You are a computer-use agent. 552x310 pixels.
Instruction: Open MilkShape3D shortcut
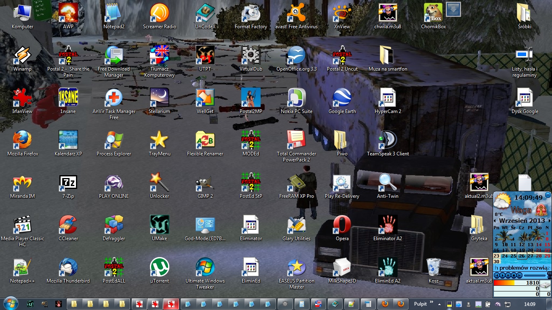click(342, 270)
